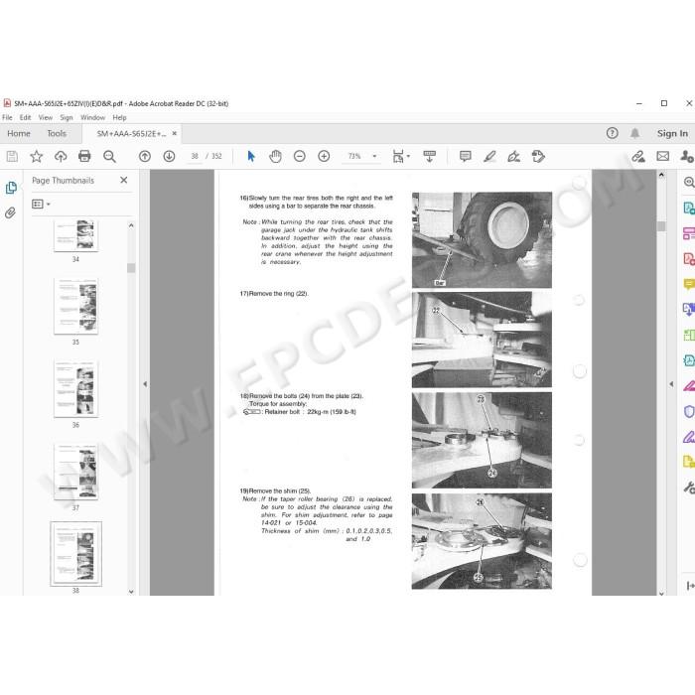Click step text "19)Remove the shim (25)."
This screenshot has height=695, width=695.
(275, 491)
